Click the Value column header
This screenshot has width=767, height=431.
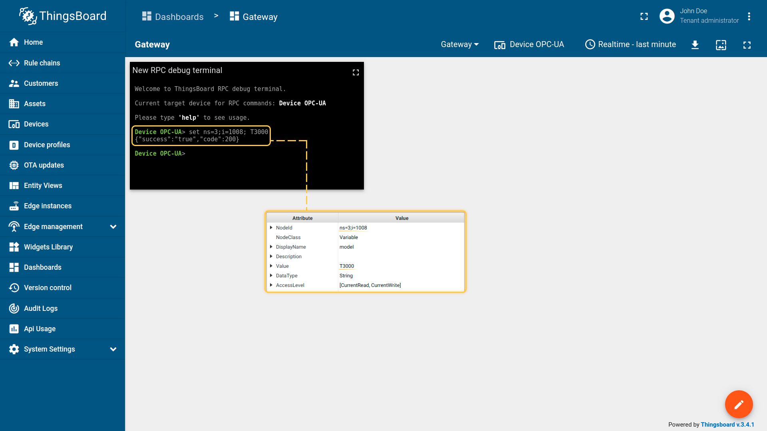coord(401,218)
